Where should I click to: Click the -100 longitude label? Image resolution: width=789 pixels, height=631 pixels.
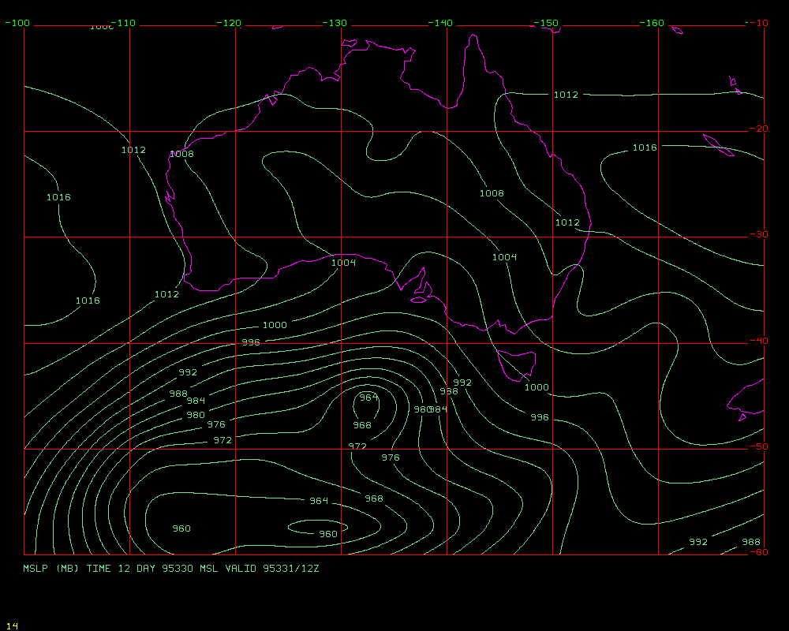17,23
